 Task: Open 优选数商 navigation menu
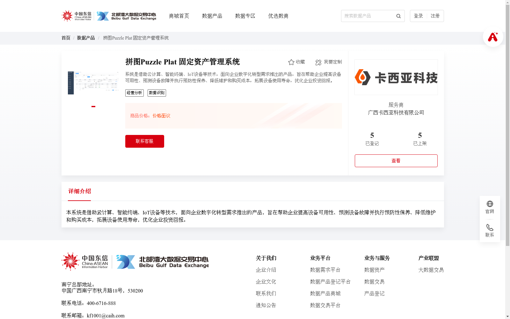278,16
